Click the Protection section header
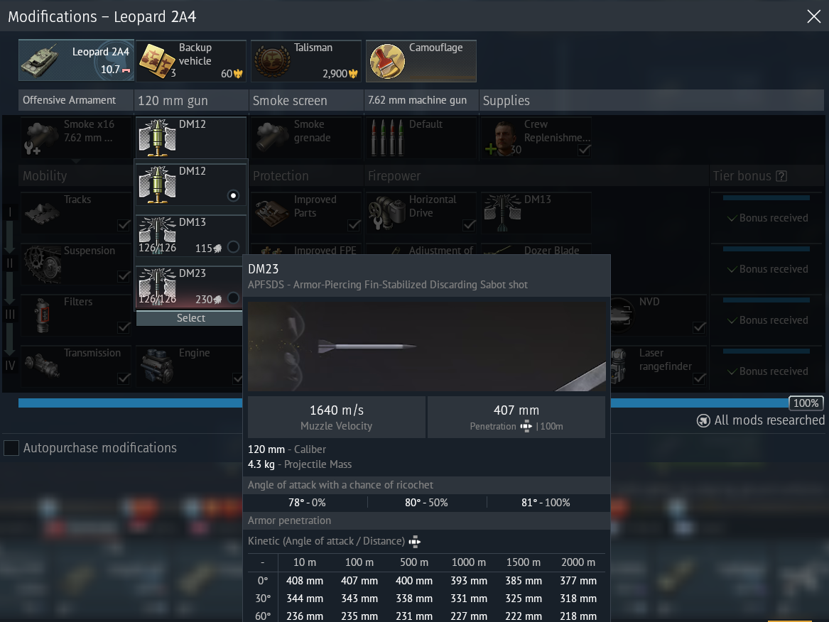The height and width of the screenshot is (622, 829). point(281,176)
